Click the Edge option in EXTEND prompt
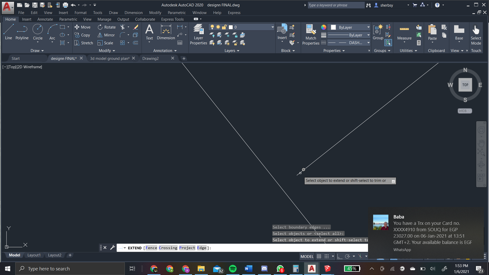Image resolution: width=489 pixels, height=275 pixels. [202, 247]
